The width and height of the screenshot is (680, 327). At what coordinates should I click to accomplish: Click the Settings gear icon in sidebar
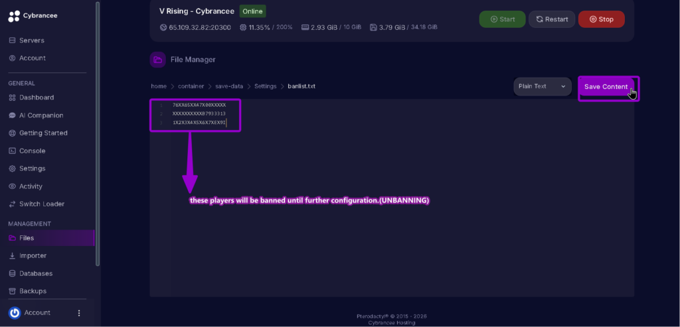tap(12, 168)
